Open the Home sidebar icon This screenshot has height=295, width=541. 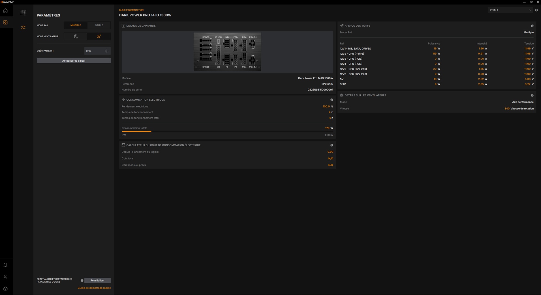point(5,11)
